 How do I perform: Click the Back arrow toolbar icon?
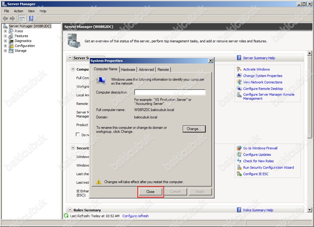[x=5, y=19]
